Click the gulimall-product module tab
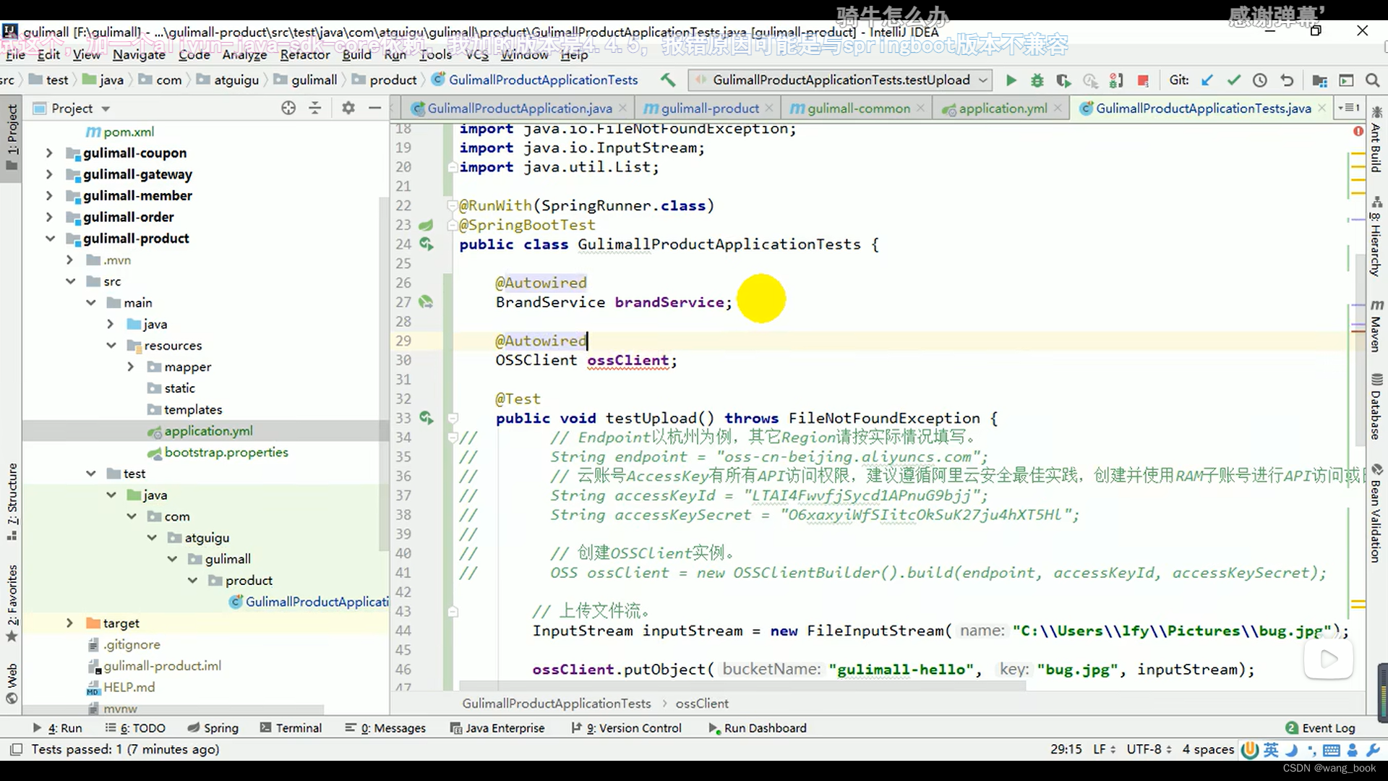The width and height of the screenshot is (1388, 781). tap(709, 108)
